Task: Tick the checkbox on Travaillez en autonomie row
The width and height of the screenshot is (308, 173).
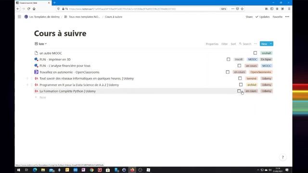Action: click(228, 72)
